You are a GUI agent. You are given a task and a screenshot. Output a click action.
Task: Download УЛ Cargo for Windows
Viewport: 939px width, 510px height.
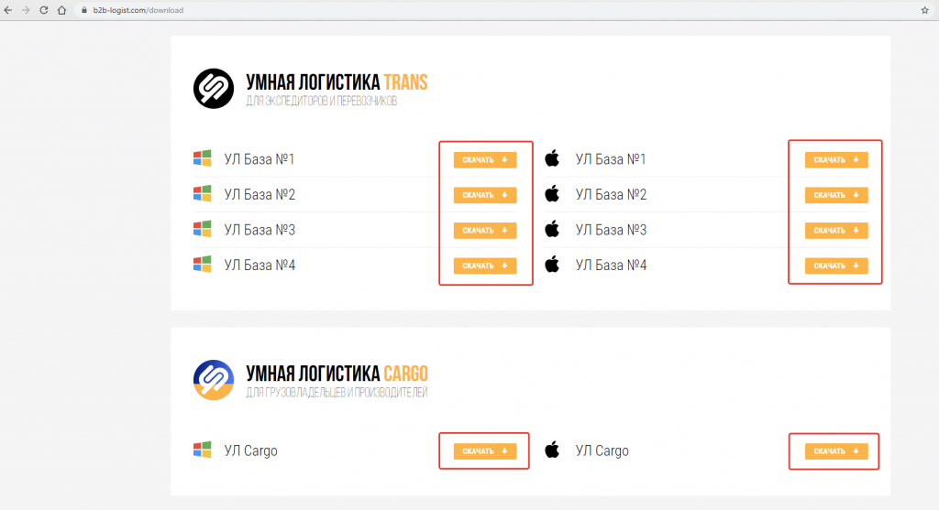click(x=485, y=451)
